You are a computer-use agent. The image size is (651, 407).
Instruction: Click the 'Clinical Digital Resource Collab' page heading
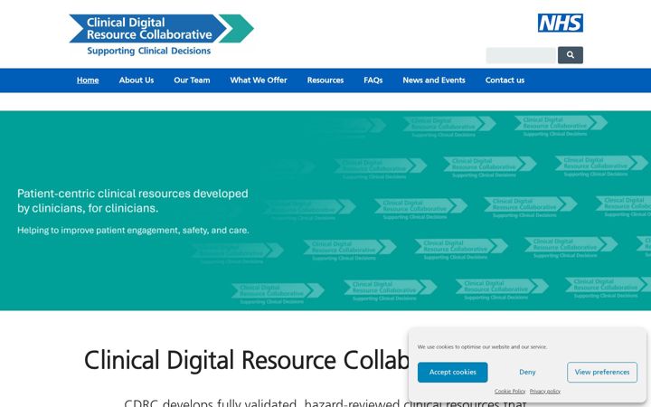(x=247, y=360)
